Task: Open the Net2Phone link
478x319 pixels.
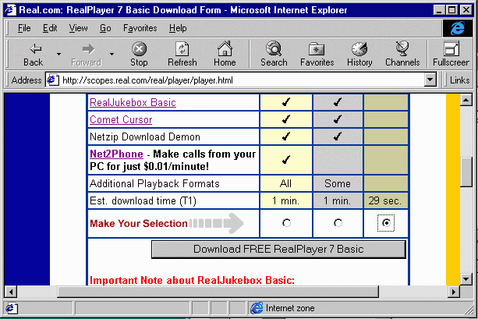Action: pyautogui.click(x=116, y=154)
